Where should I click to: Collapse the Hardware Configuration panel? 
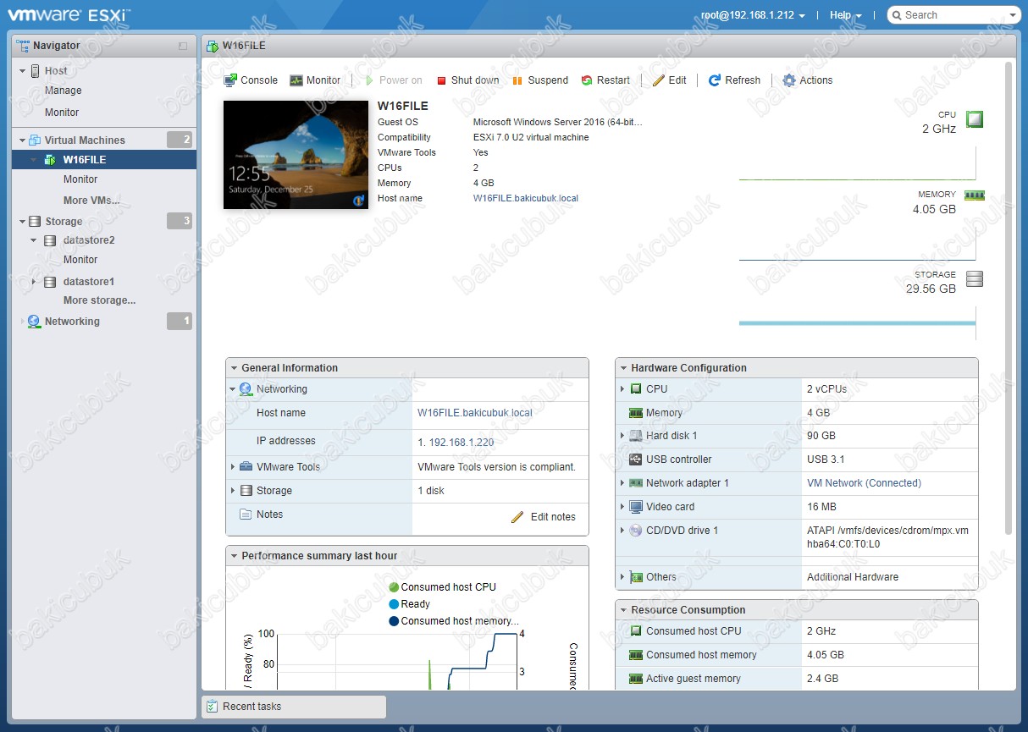point(623,368)
